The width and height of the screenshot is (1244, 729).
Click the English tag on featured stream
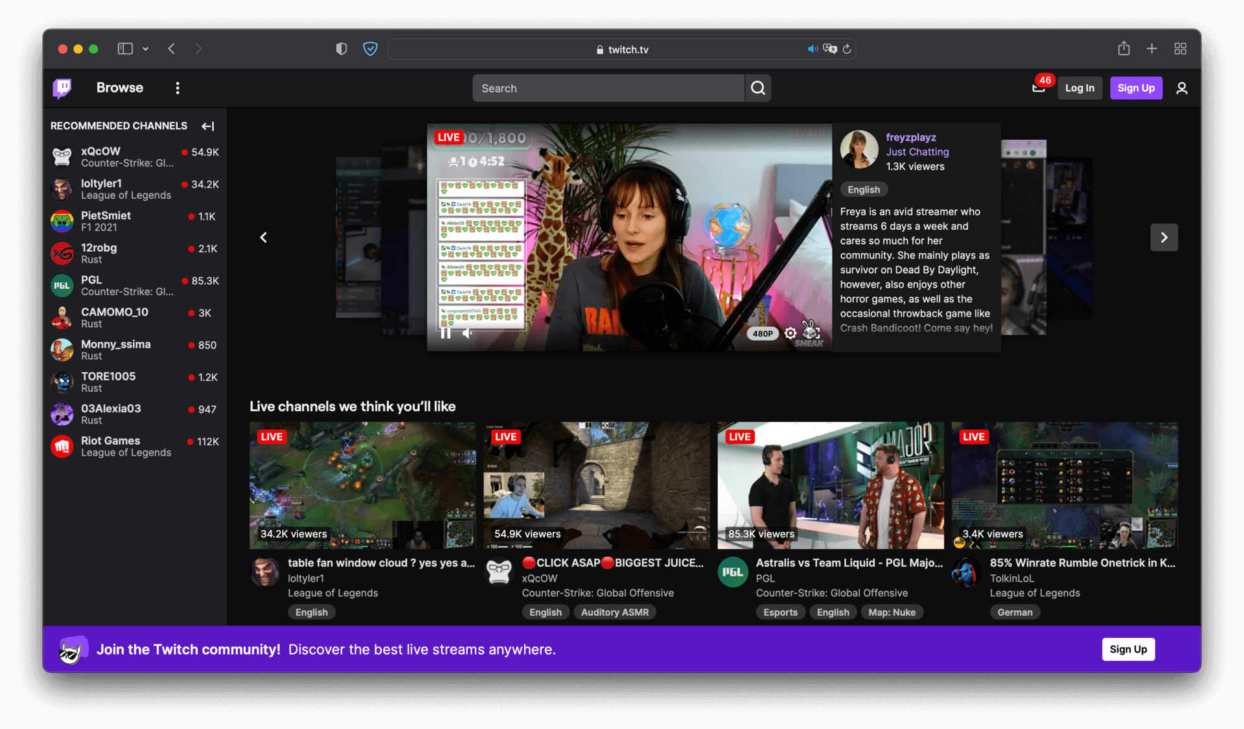[x=864, y=190]
